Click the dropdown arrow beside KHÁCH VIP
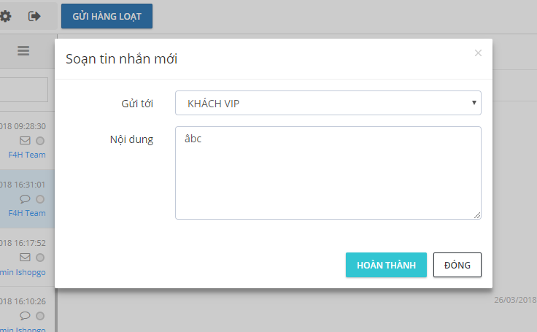This screenshot has width=537, height=332. 474,103
